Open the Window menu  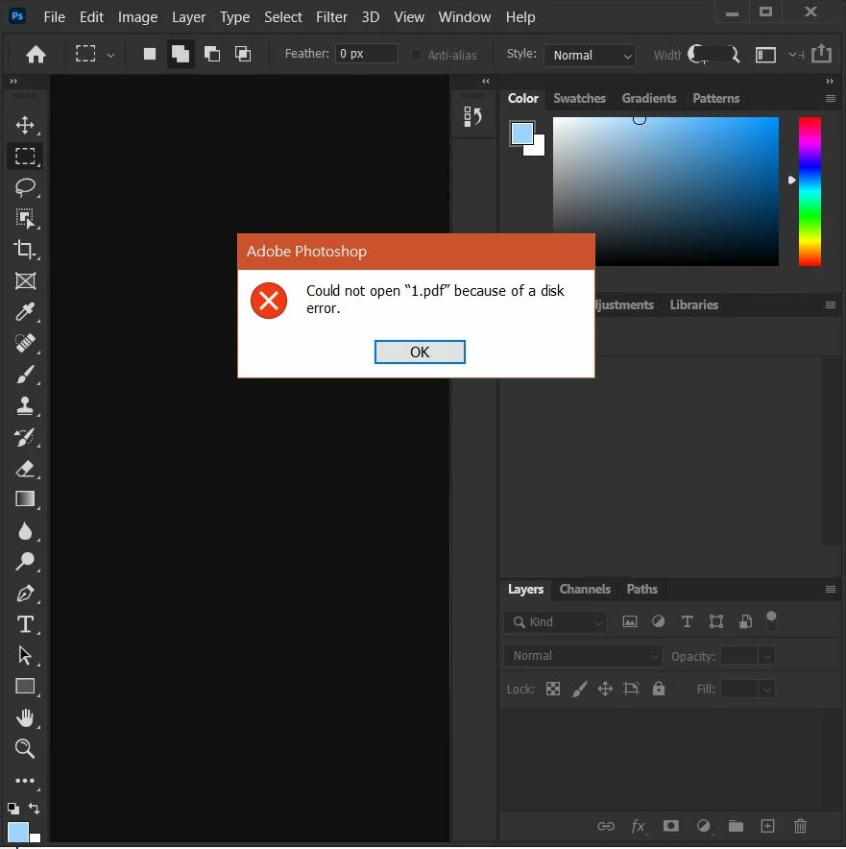point(465,16)
